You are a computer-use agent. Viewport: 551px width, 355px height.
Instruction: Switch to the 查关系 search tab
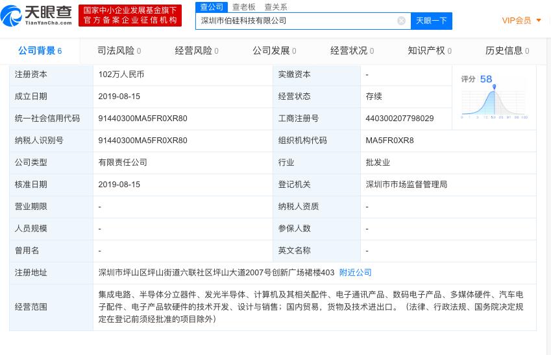coord(276,7)
